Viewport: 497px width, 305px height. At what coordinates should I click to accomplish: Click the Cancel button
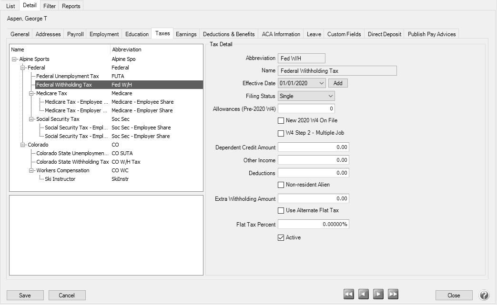(67, 295)
